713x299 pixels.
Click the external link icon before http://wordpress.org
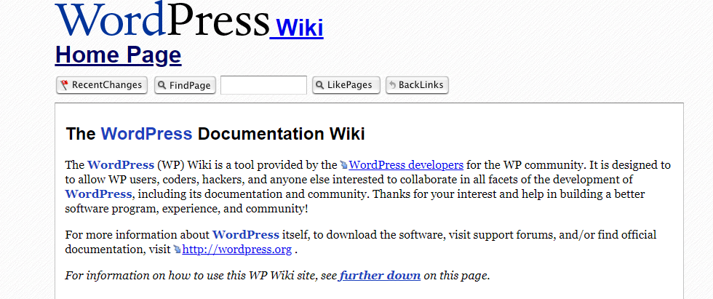tap(178, 250)
